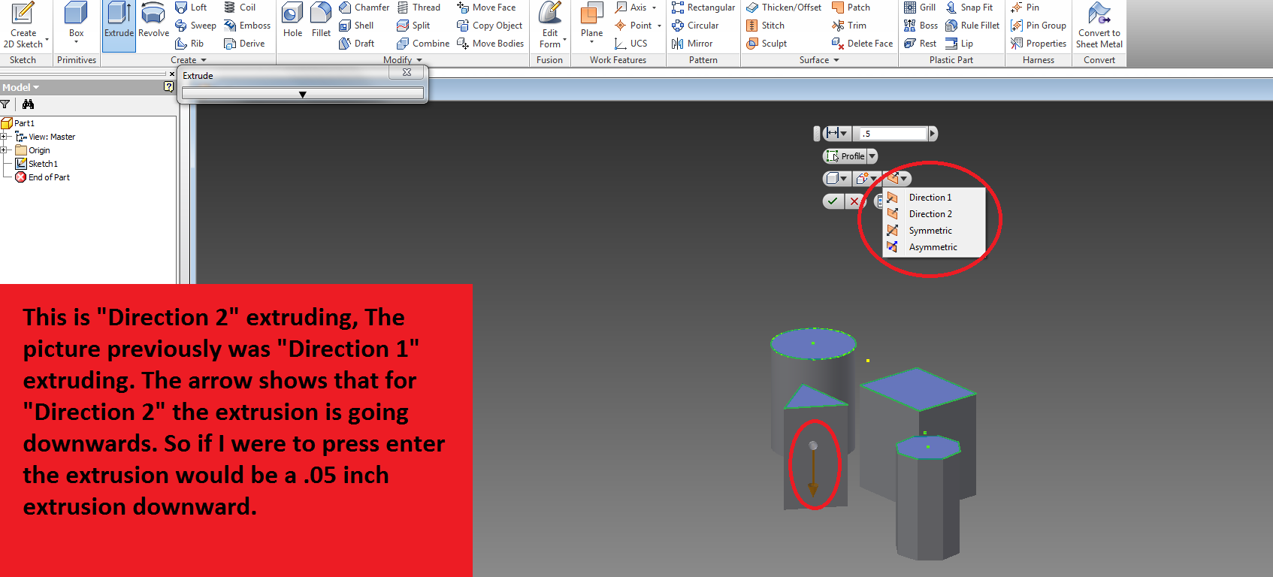
Task: Click the Circular pattern tool
Action: click(695, 26)
